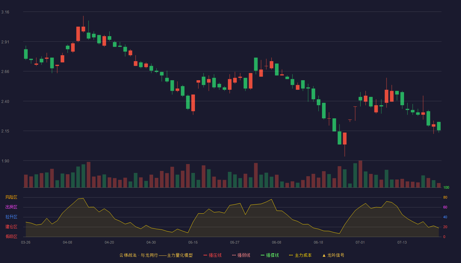Click the 1.90 price axis label
This screenshot has width=461, height=263.
pos(5,161)
